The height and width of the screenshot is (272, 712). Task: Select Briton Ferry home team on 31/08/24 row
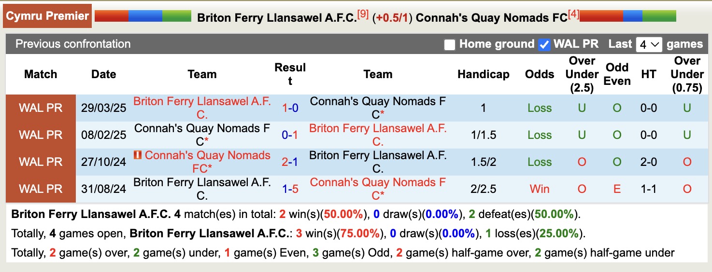[x=202, y=189]
